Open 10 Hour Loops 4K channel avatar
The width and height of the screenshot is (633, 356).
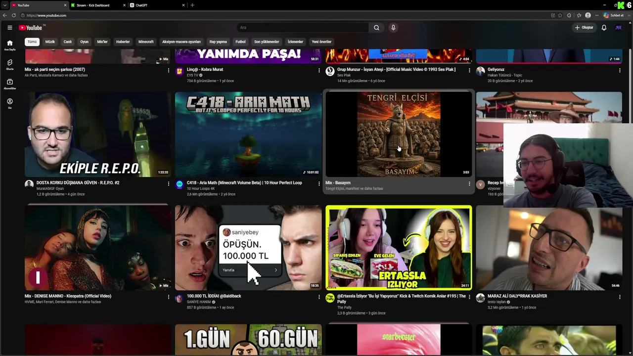point(180,184)
